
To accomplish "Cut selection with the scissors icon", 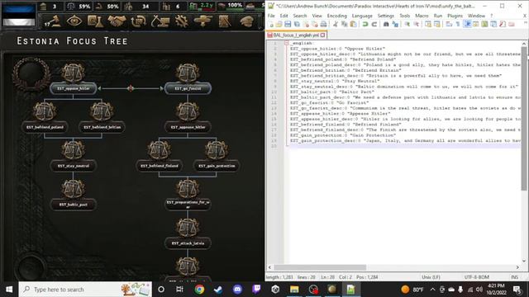I will [x=336, y=24].
